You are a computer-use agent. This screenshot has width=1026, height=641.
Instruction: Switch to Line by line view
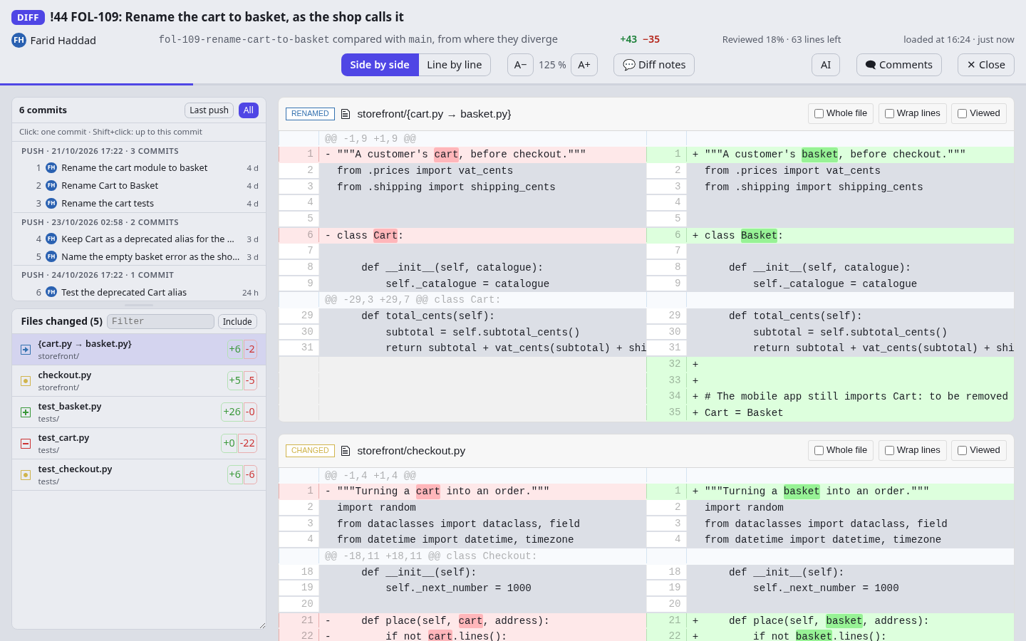point(455,65)
